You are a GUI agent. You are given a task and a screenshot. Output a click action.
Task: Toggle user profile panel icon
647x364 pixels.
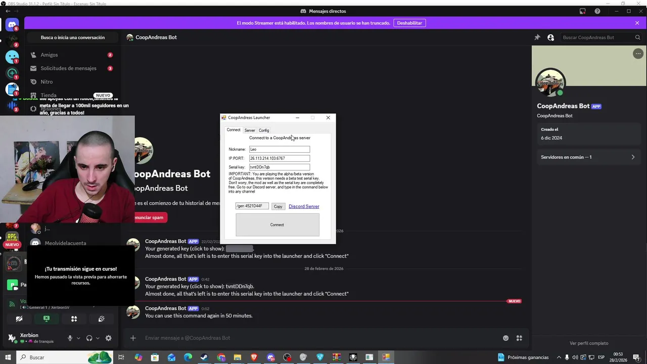550,37
